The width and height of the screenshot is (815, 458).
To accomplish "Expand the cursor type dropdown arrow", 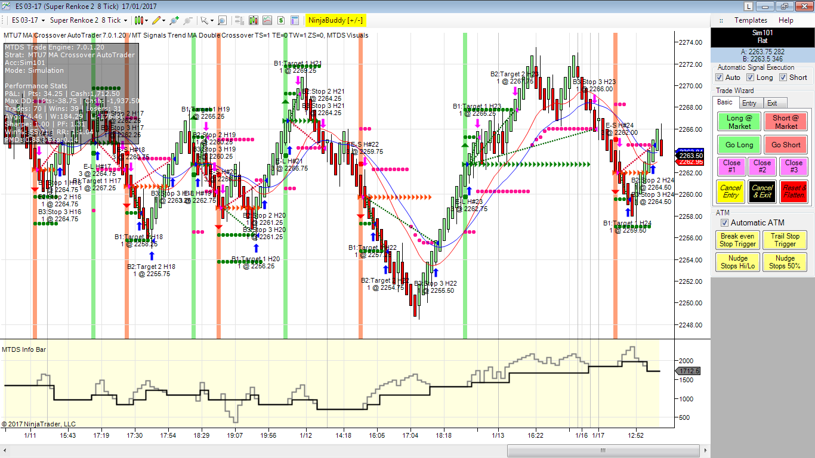I will [x=212, y=20].
